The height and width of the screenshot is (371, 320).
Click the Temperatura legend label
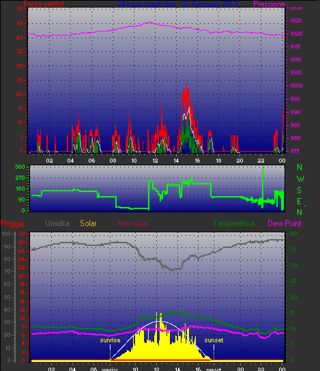click(x=234, y=223)
